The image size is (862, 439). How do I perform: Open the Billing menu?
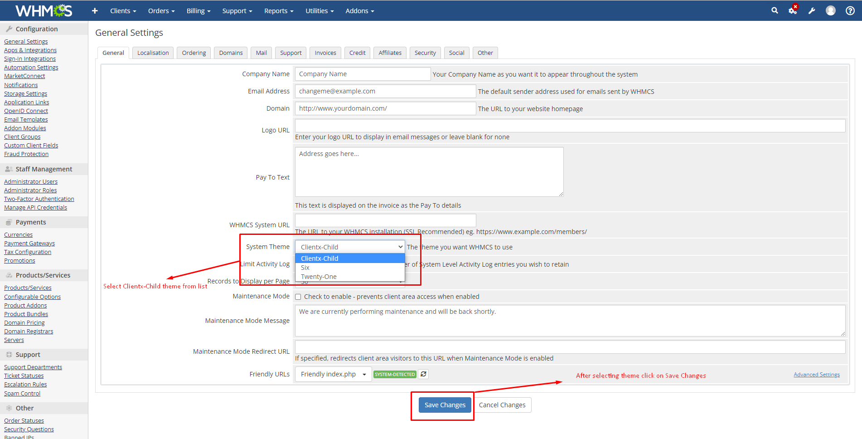[198, 11]
